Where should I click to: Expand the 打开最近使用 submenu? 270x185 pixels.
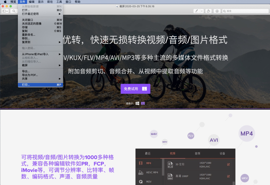(x=40, y=14)
